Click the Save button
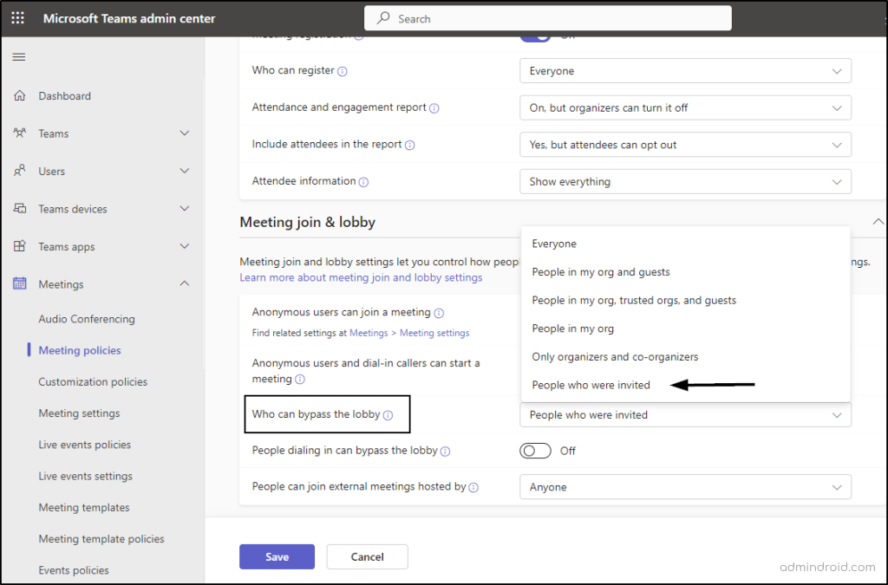The height and width of the screenshot is (585, 888). [x=277, y=556]
